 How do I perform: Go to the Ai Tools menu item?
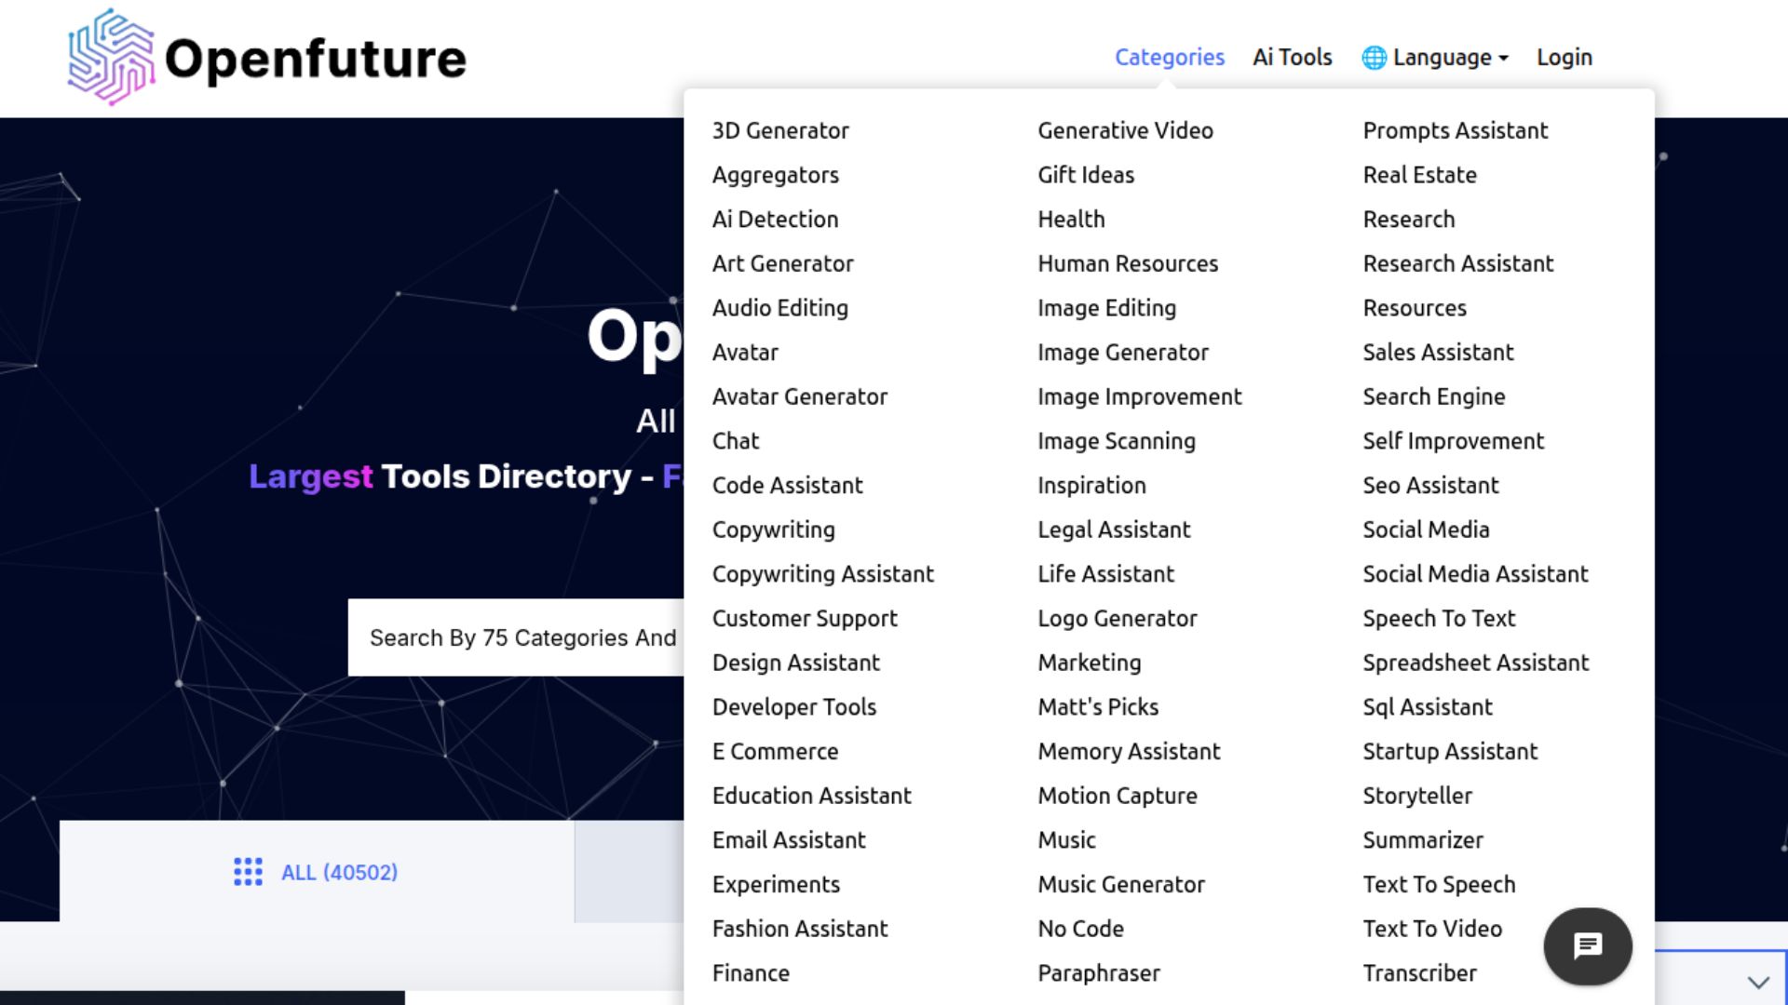click(1293, 58)
